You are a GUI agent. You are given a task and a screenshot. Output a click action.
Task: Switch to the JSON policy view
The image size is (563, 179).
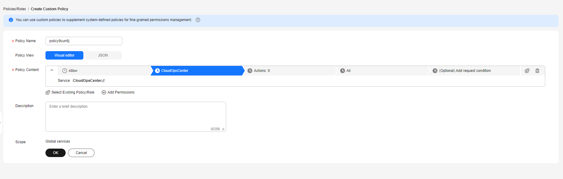(103, 55)
